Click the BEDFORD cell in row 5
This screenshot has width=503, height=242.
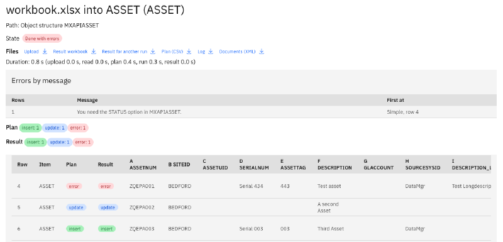pos(180,207)
